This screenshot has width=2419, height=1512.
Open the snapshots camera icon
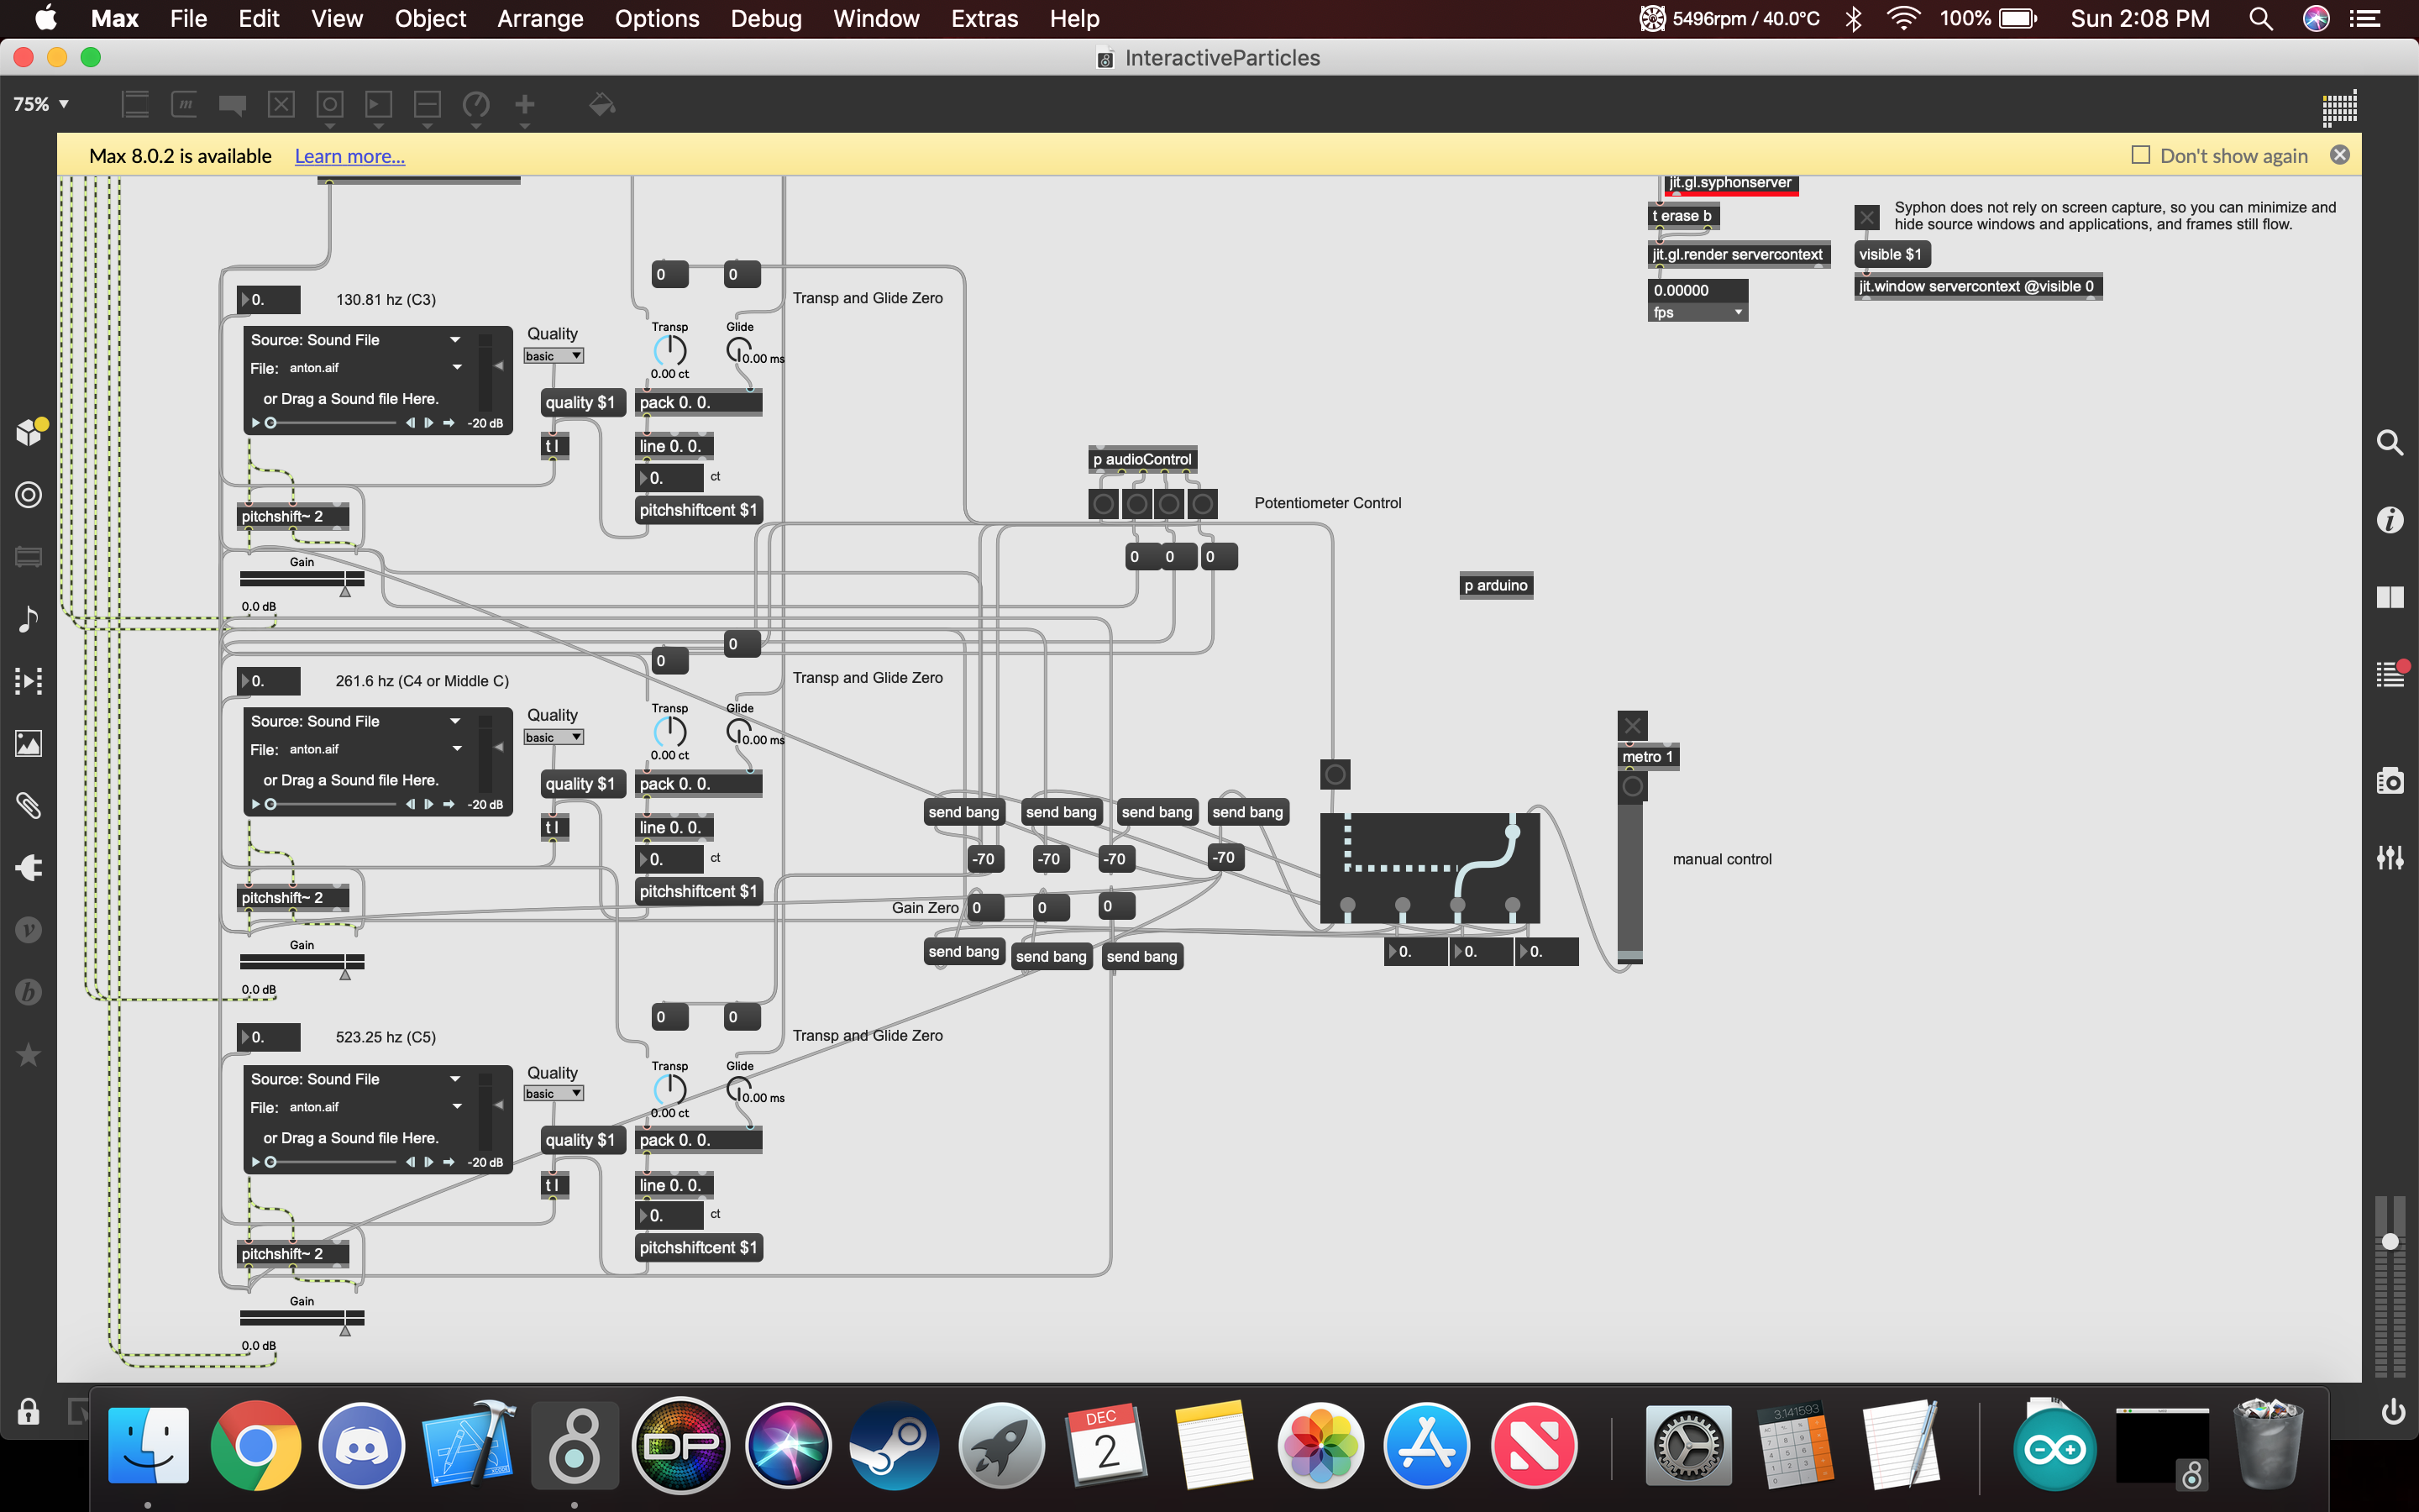(x=2390, y=780)
